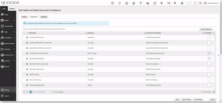
Task: Expand the Assets sidebar submenu
Action: click(x=14, y=20)
